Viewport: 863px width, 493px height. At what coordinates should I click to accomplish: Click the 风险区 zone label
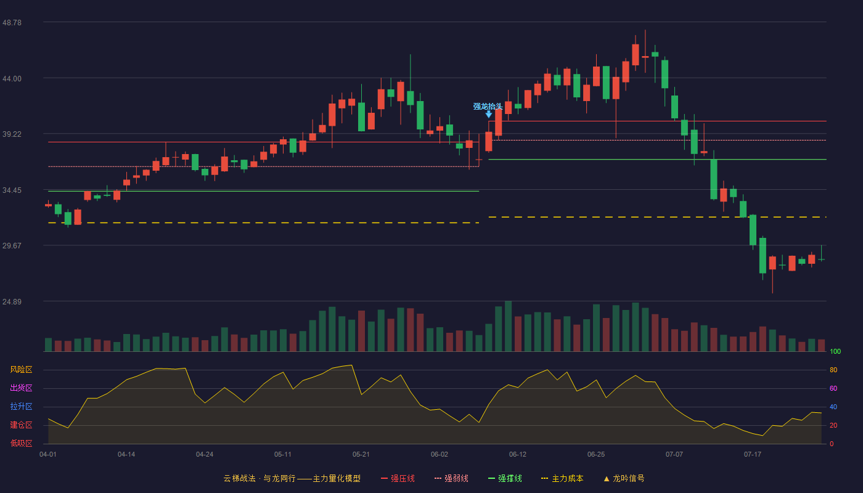[x=21, y=370]
